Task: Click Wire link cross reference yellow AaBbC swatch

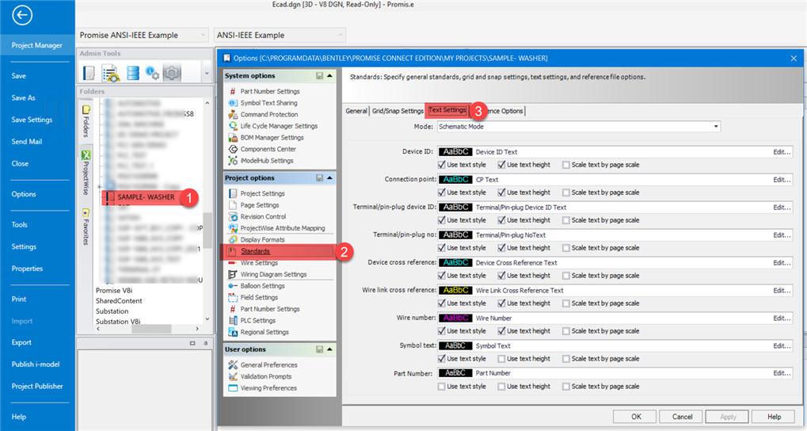Action: (x=455, y=291)
